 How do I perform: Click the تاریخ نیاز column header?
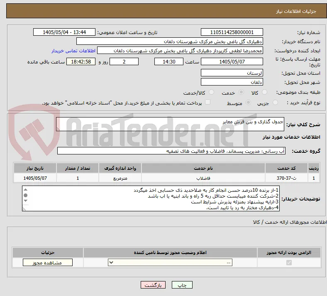(35, 168)
